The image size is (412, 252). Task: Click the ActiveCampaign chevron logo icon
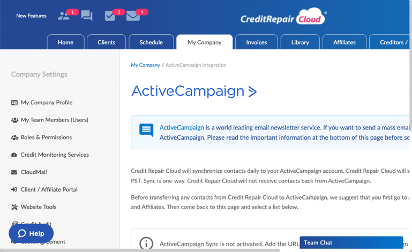[x=253, y=91]
